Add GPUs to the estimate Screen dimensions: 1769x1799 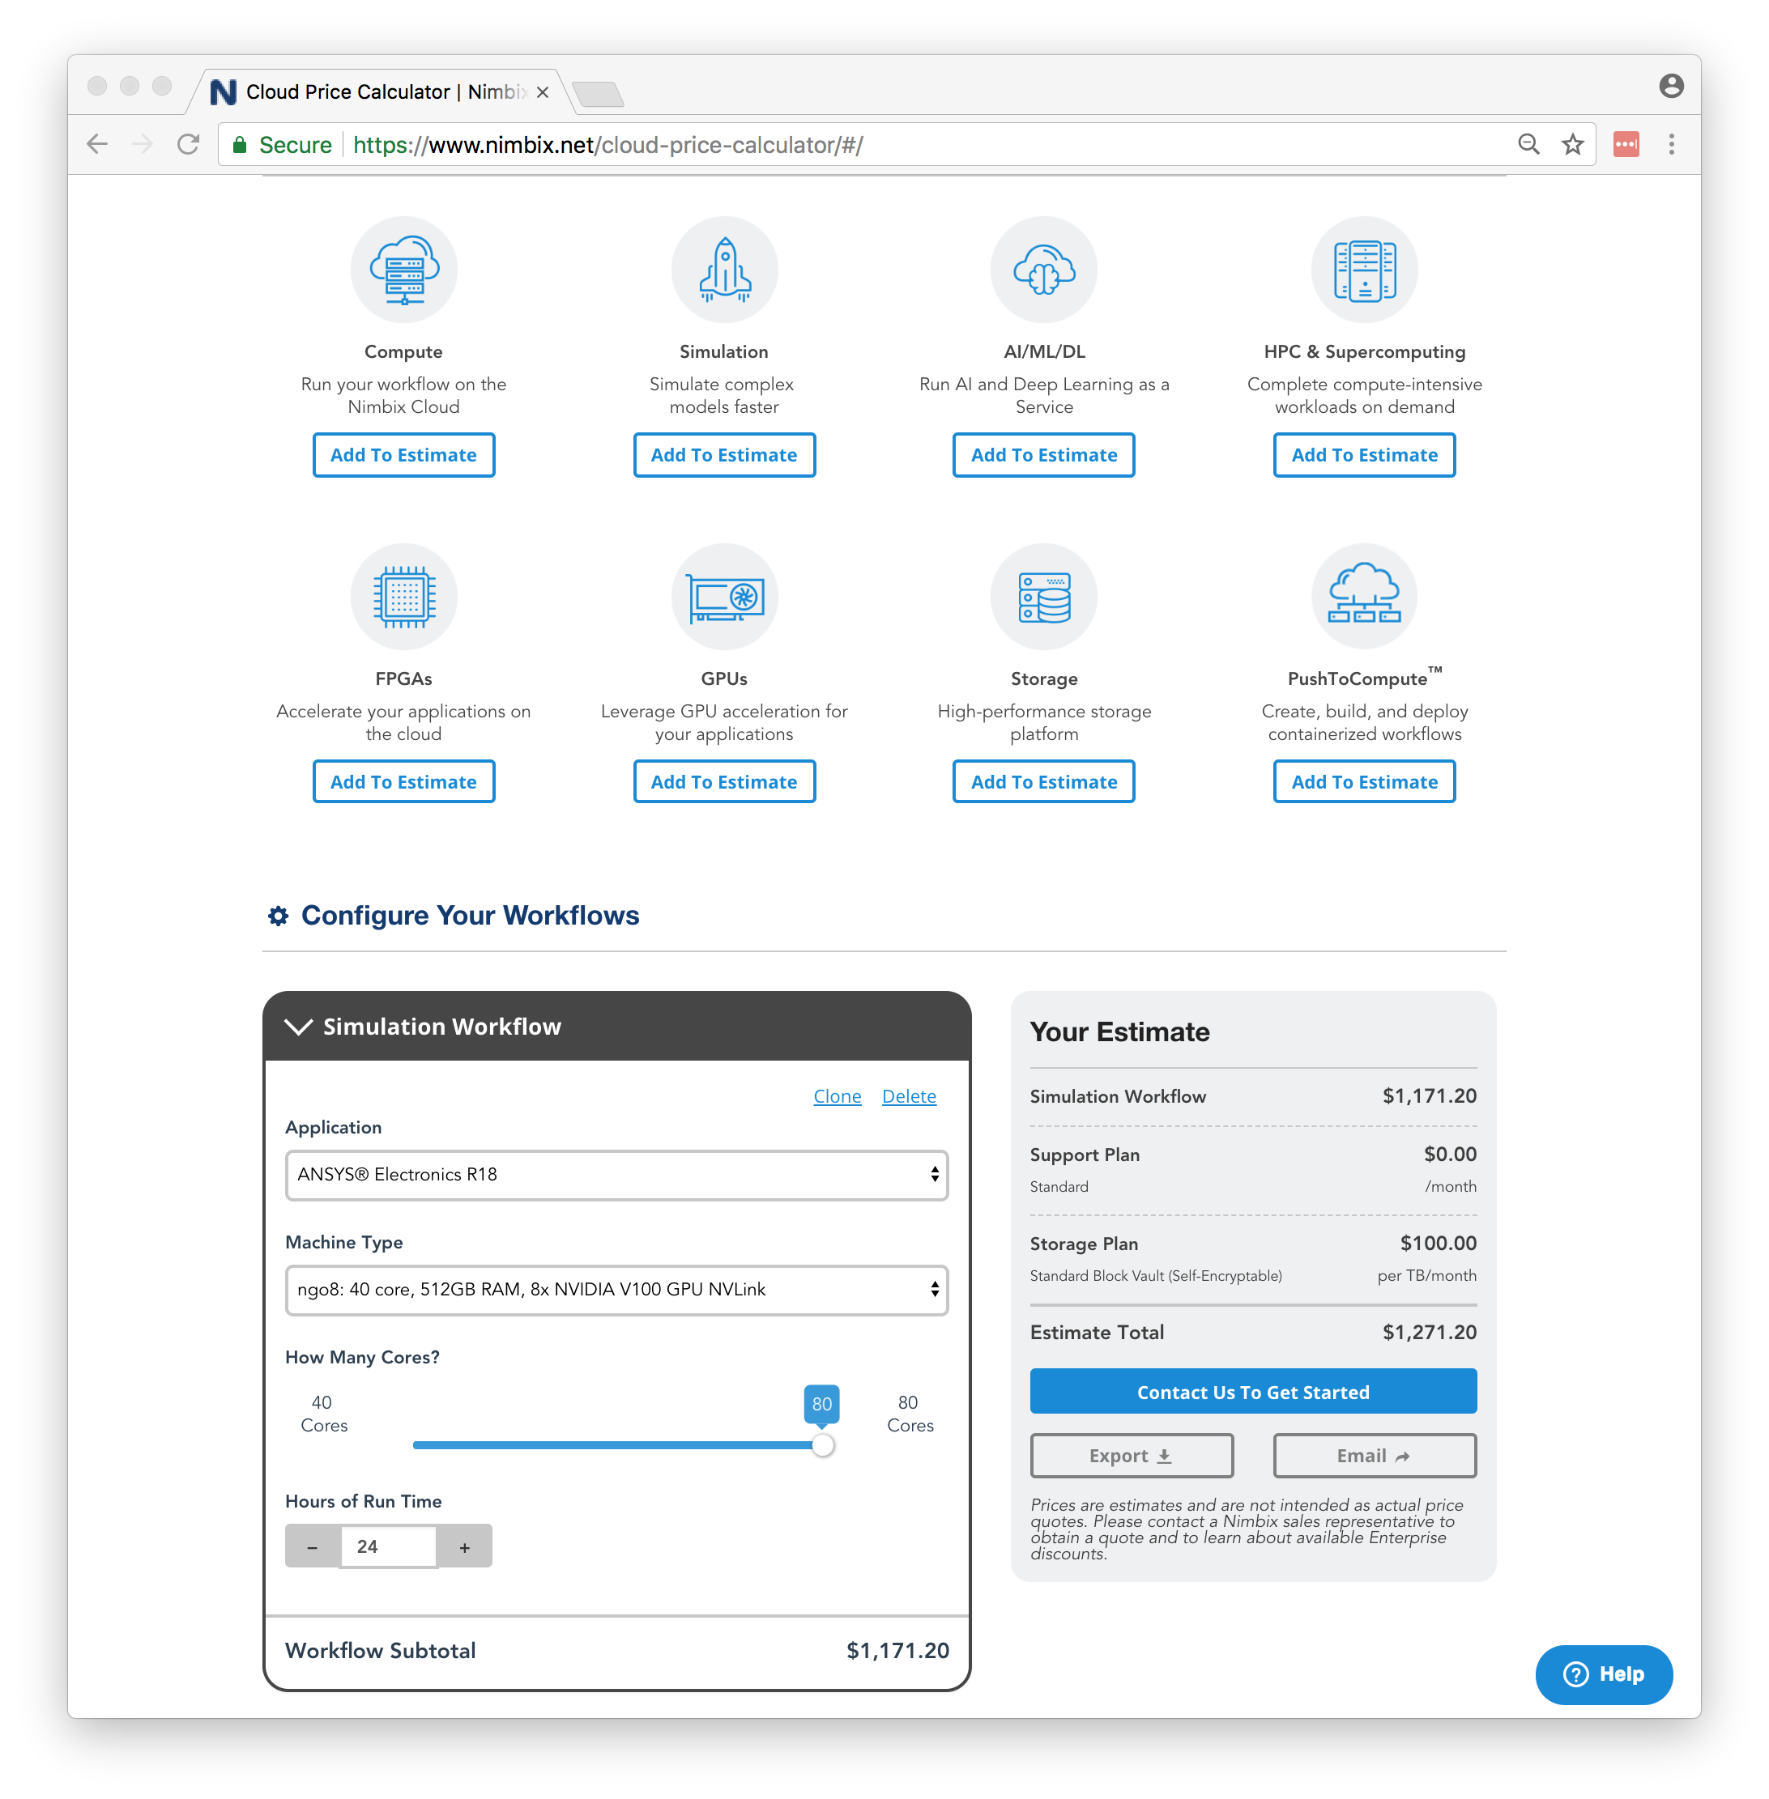724,782
